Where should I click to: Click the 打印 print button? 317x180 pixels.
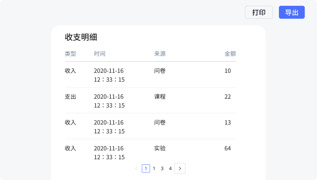tap(259, 12)
